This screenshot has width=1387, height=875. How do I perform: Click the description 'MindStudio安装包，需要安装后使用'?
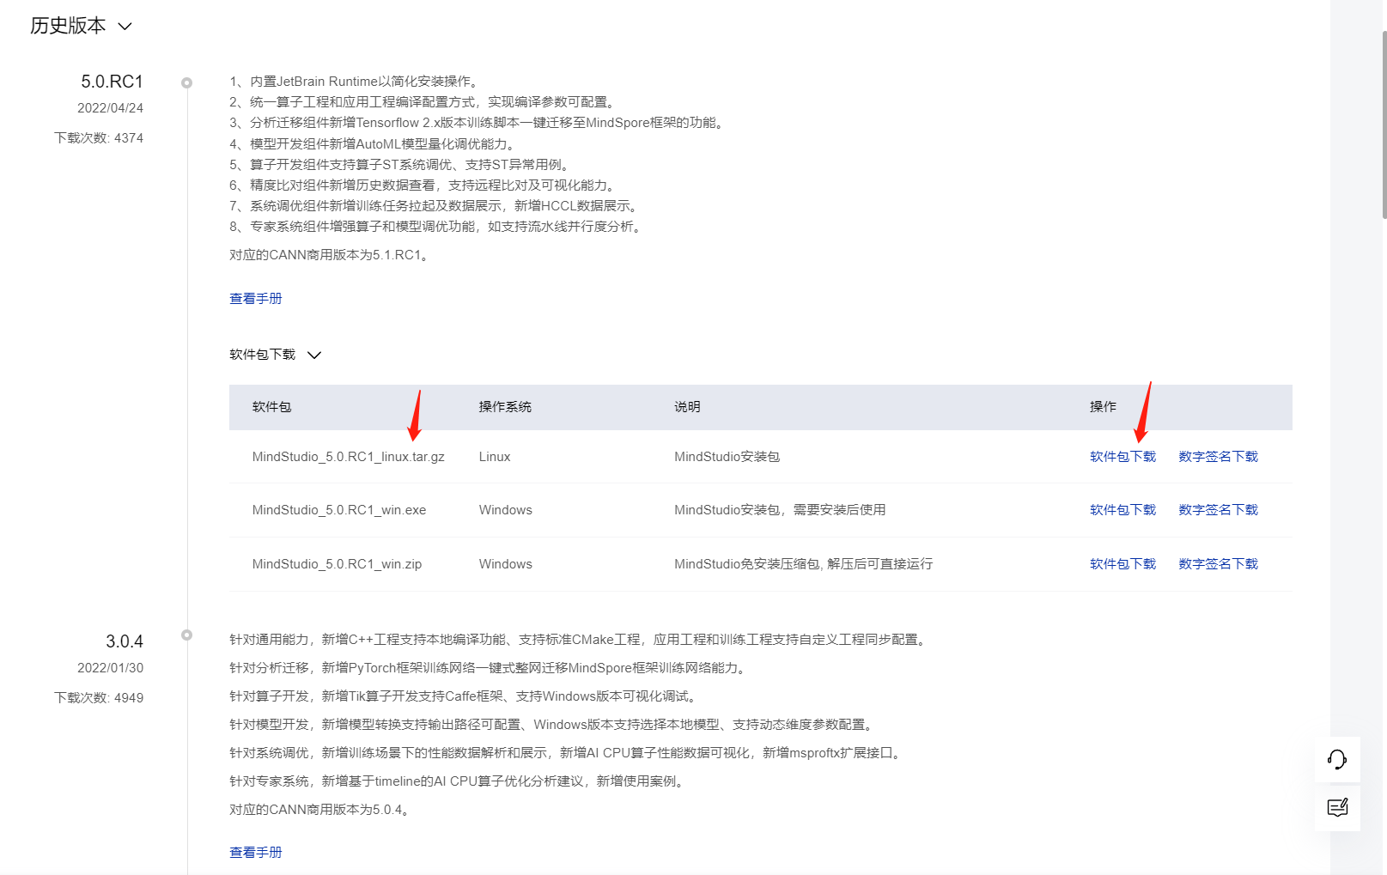tap(780, 510)
